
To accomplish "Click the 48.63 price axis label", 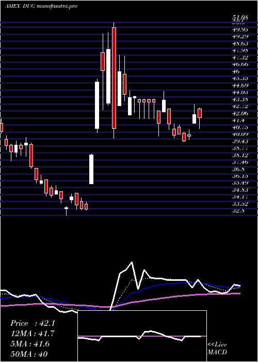I will pyautogui.click(x=241, y=43).
